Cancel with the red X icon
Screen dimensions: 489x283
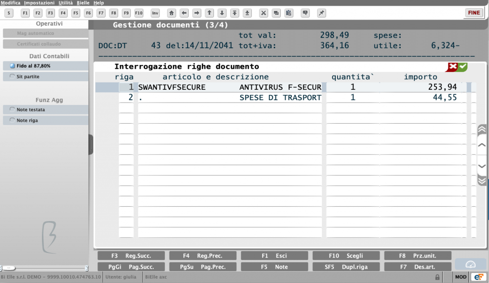452,67
